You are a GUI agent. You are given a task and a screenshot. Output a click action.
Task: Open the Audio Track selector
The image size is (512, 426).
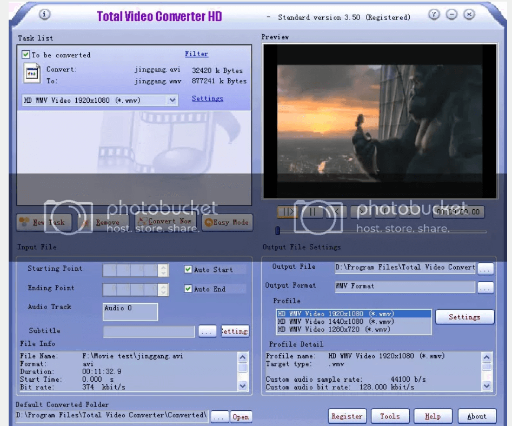point(130,312)
